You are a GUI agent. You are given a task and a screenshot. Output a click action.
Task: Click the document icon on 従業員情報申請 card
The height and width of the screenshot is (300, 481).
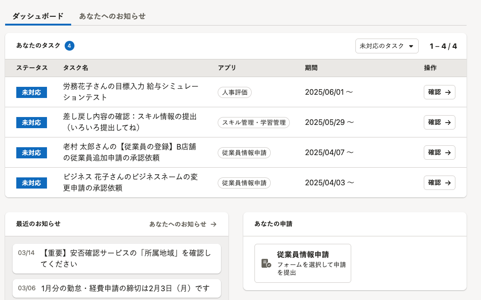tap(266, 263)
